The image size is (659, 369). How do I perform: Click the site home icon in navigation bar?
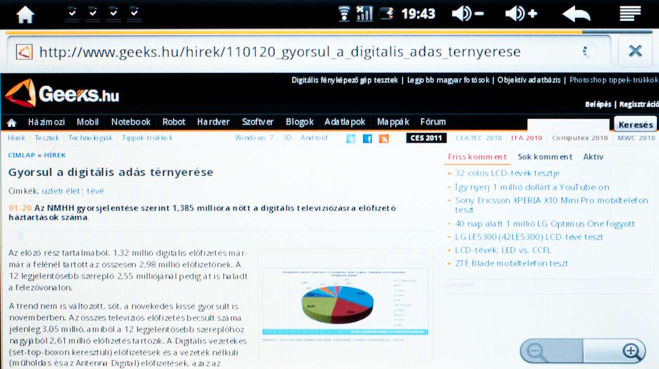tap(11, 122)
